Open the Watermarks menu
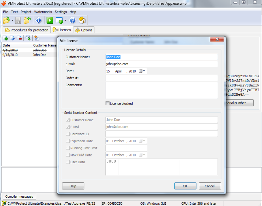This screenshot has width=262, height=206. pyautogui.click(x=43, y=12)
